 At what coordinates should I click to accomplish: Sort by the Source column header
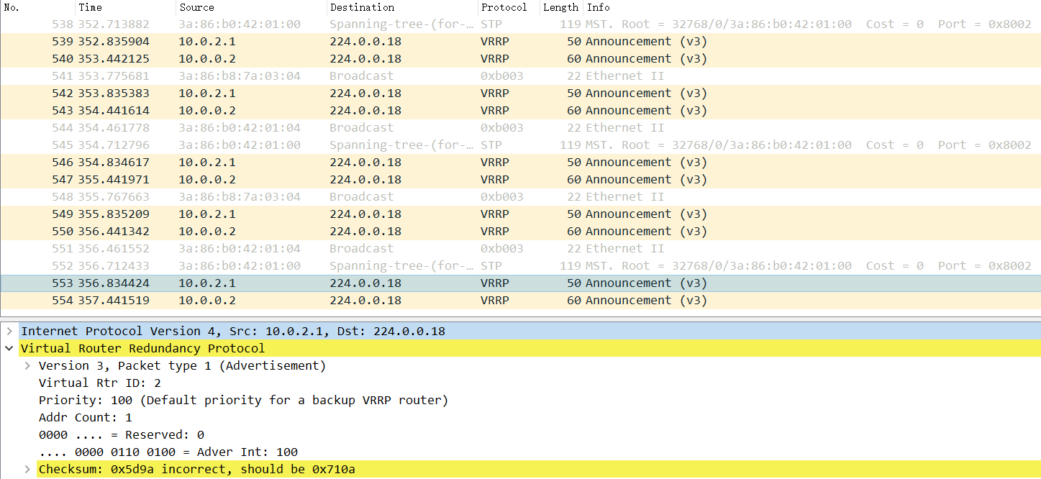click(x=251, y=7)
